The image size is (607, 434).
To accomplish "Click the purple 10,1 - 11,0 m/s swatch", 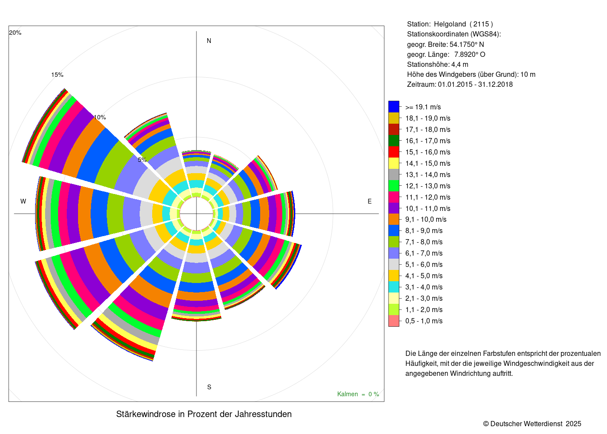I will point(394,208).
